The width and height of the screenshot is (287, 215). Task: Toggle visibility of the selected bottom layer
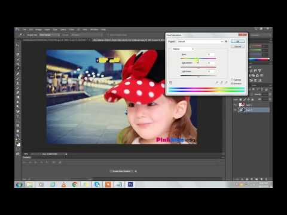coord(236,110)
